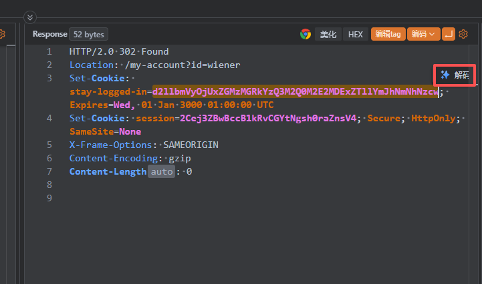Click the 编辑tag button
Screen dimensions: 482x284
click(x=388, y=34)
